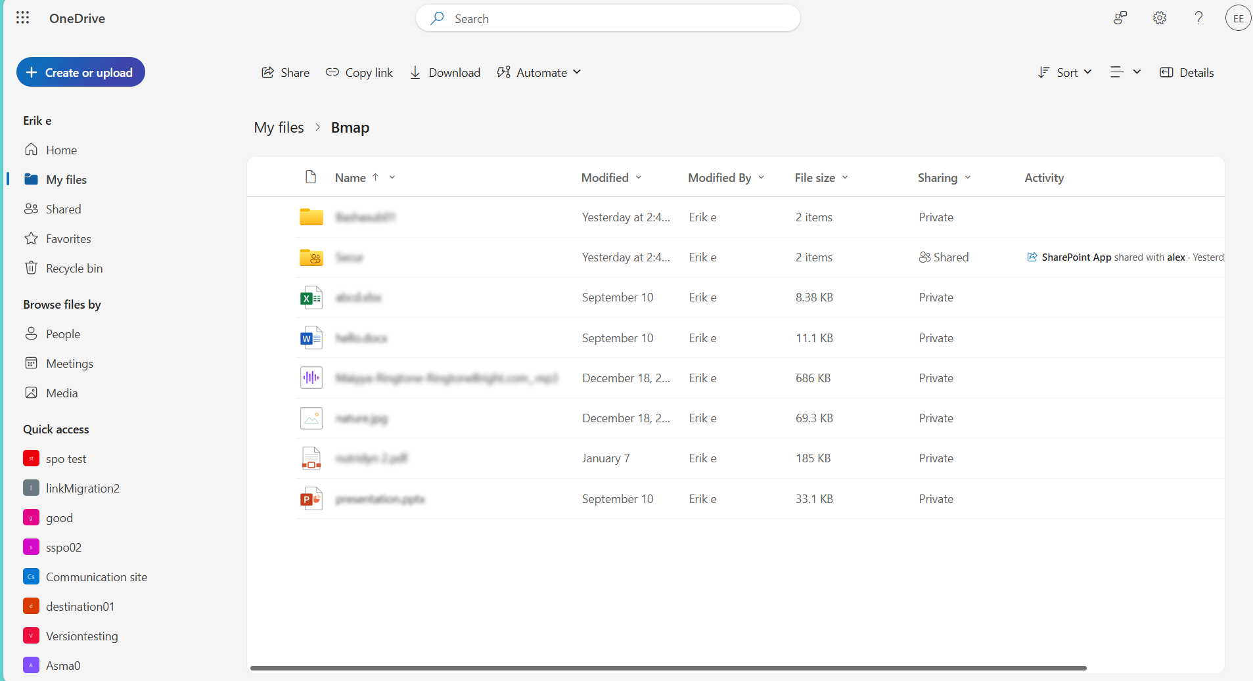
Task: Click the horizontal scrollbar under file list
Action: [668, 668]
